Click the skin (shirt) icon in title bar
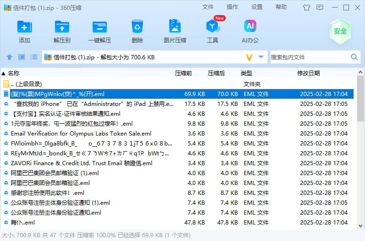This screenshot has height=241, width=365. pyautogui.click(x=320, y=7)
